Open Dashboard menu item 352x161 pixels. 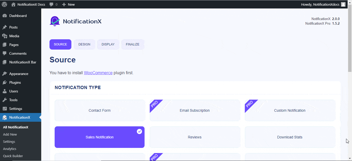[x=21, y=16]
